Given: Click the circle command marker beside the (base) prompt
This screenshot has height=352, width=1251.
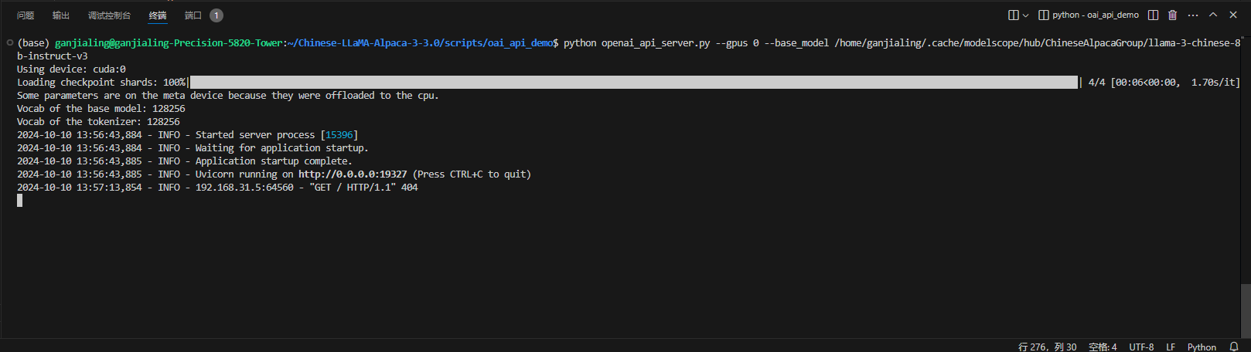Looking at the screenshot, I should coord(9,43).
